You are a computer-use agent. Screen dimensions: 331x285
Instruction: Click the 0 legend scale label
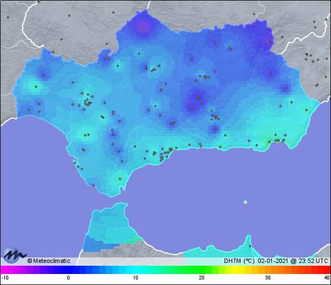(x=68, y=278)
